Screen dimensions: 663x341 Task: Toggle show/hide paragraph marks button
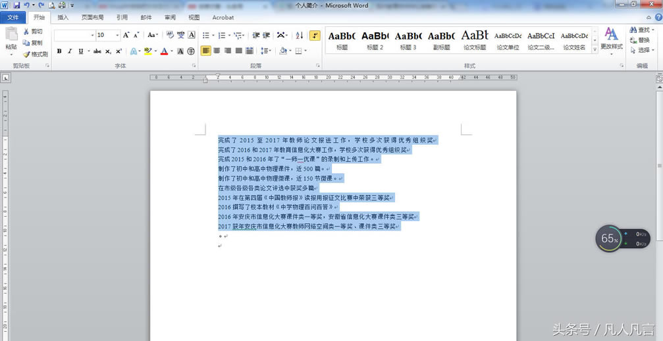pyautogui.click(x=315, y=35)
